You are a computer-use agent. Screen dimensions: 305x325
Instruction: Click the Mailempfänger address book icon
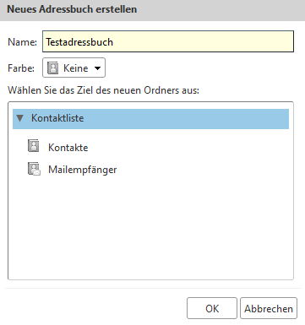point(34,169)
